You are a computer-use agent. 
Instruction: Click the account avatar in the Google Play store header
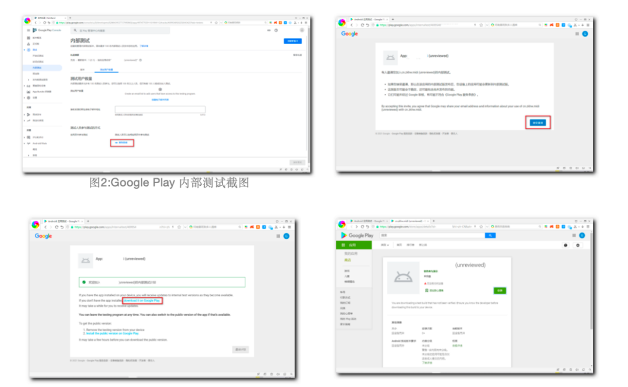[x=582, y=236]
